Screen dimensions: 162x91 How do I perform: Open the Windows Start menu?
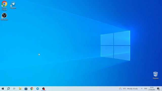3,89
